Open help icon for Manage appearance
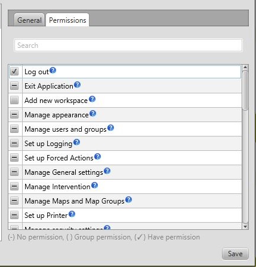The width and height of the screenshot is (256, 267). point(92,113)
